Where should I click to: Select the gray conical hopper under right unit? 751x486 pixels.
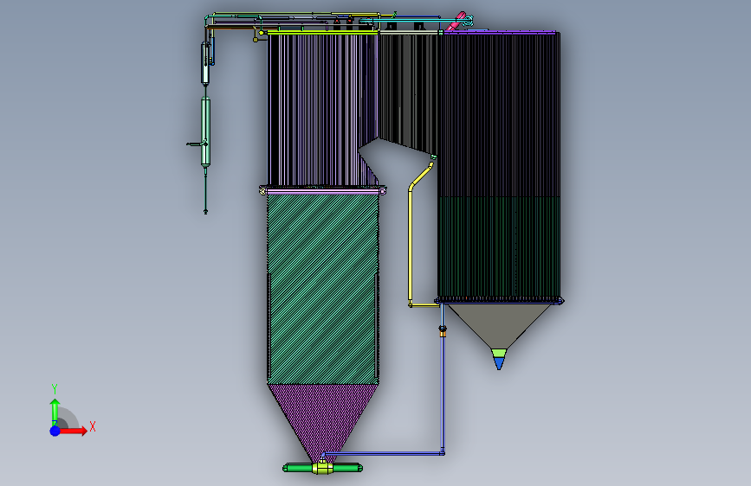click(x=499, y=325)
